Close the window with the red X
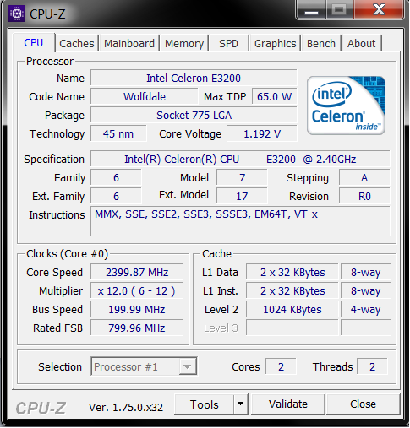This screenshot has height=428, width=410. click(379, 10)
